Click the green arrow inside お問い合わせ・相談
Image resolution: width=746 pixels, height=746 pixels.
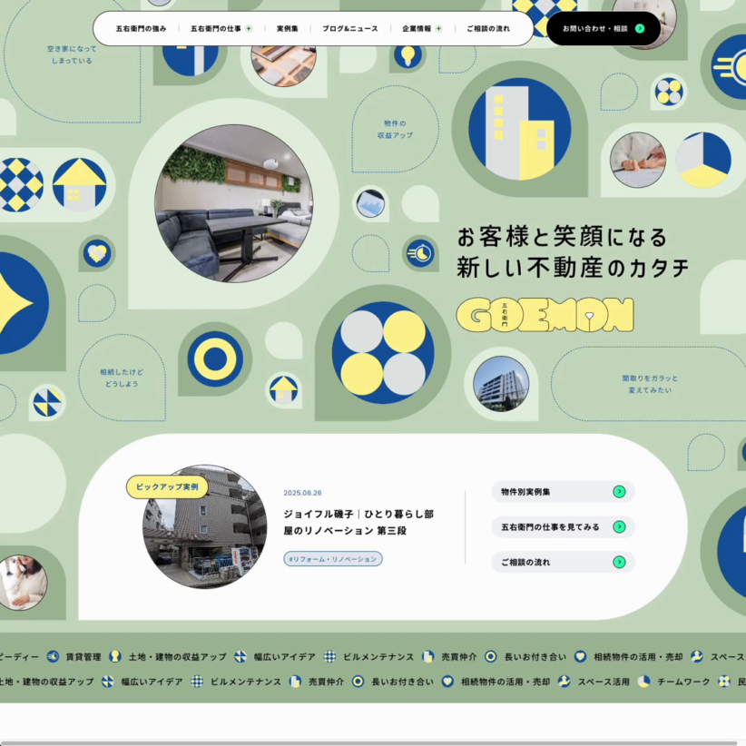[639, 28]
